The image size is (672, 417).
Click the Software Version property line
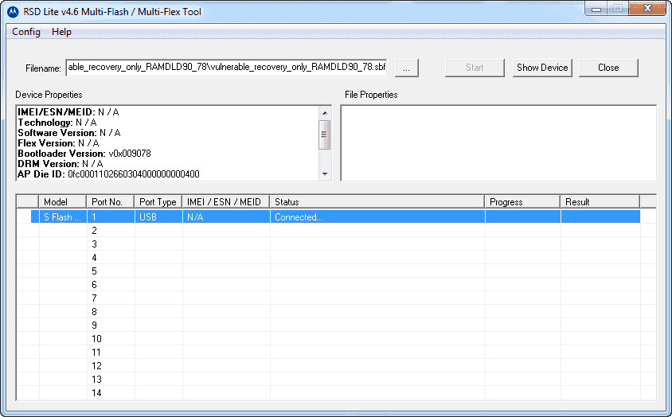coord(69,133)
